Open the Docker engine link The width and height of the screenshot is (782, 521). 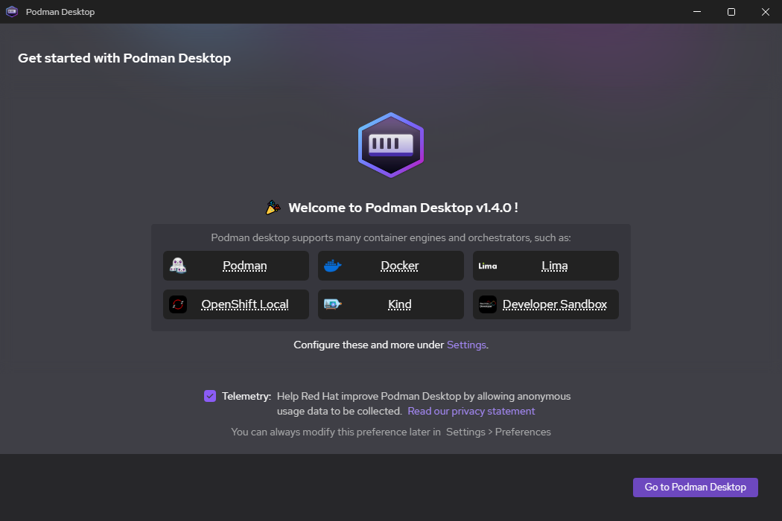click(x=400, y=266)
